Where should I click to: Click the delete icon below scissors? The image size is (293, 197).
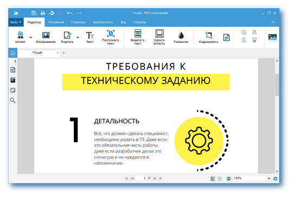click(254, 40)
